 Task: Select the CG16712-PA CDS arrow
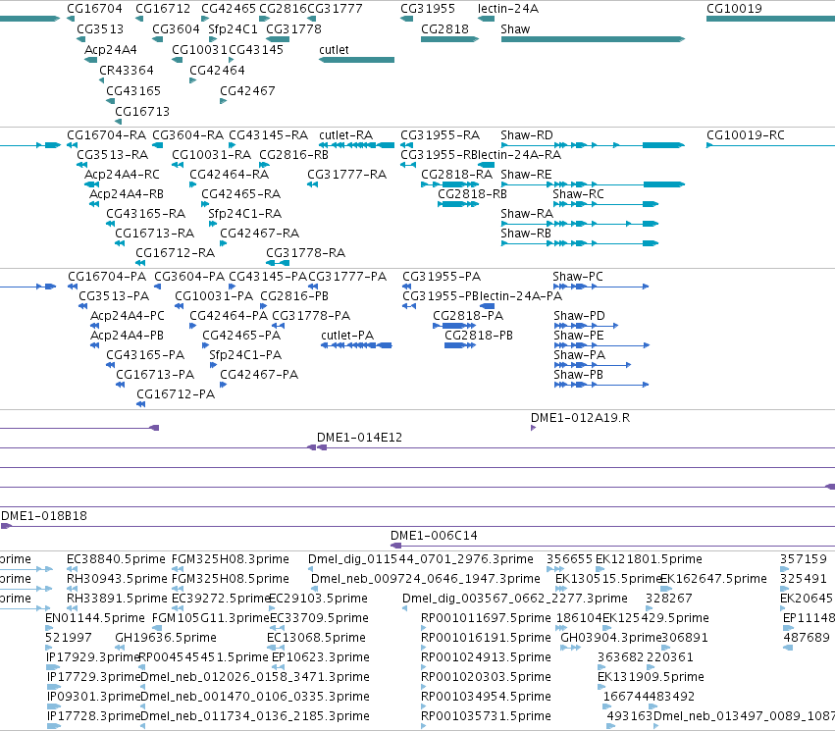point(140,404)
